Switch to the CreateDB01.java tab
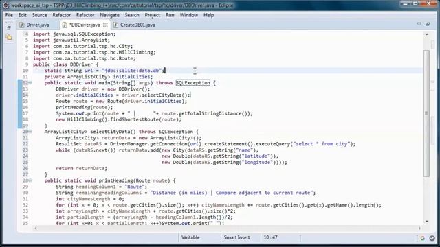The height and width of the screenshot is (247, 440). click(137, 25)
